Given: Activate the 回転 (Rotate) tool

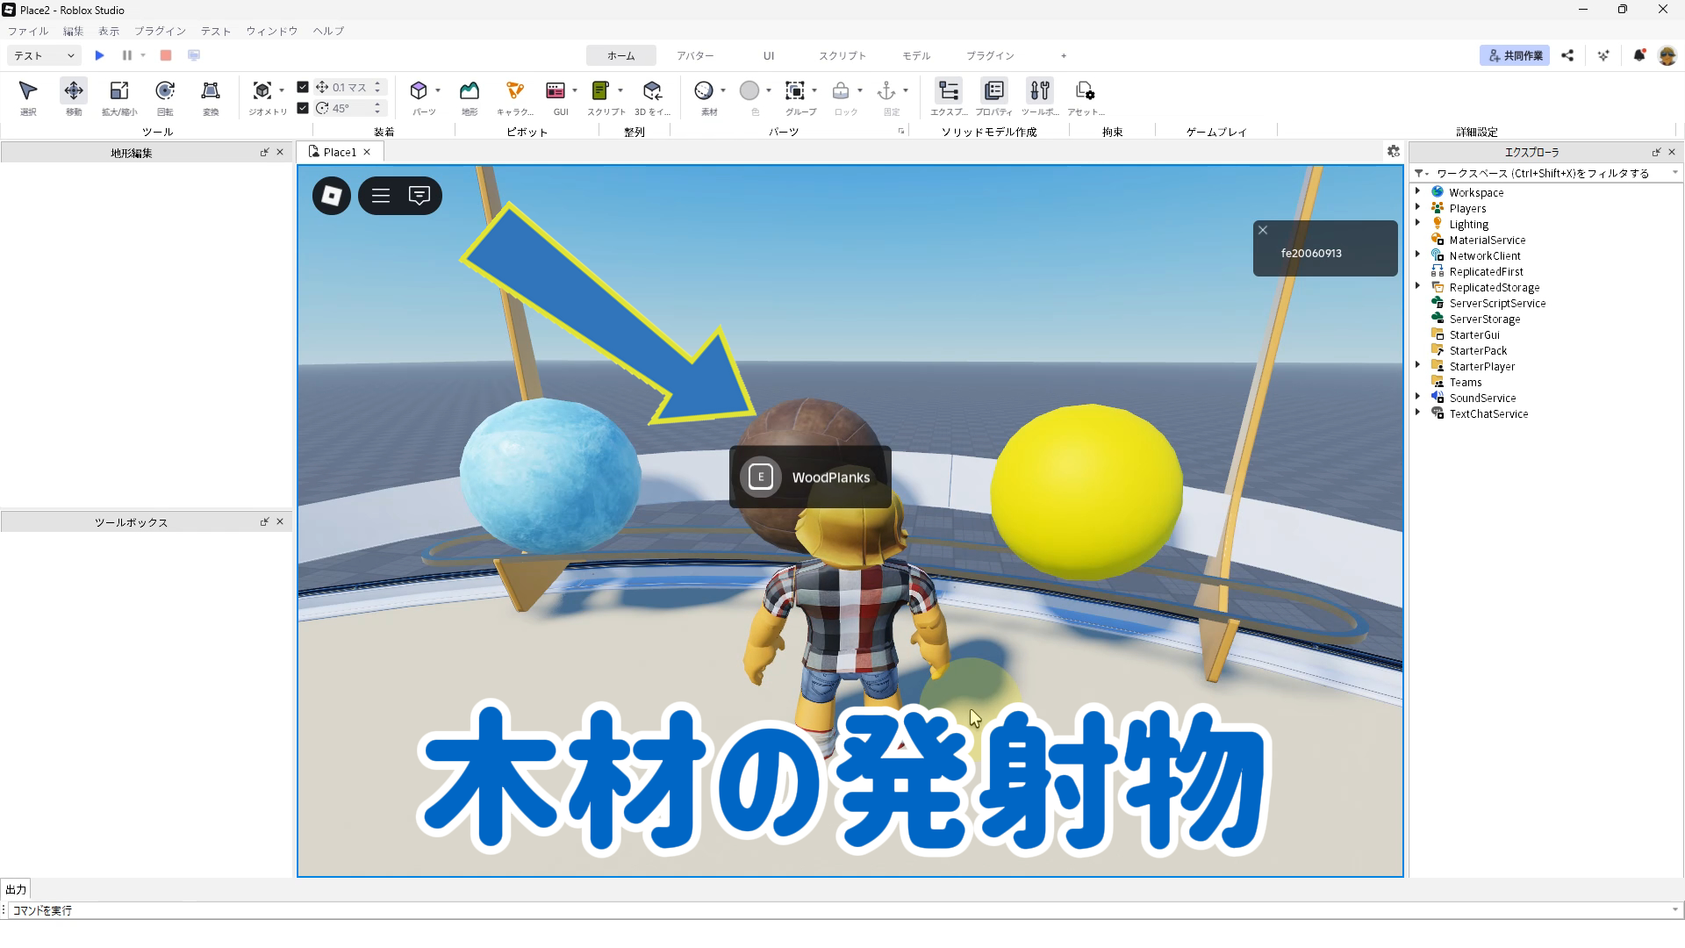Looking at the screenshot, I should pos(165,91).
